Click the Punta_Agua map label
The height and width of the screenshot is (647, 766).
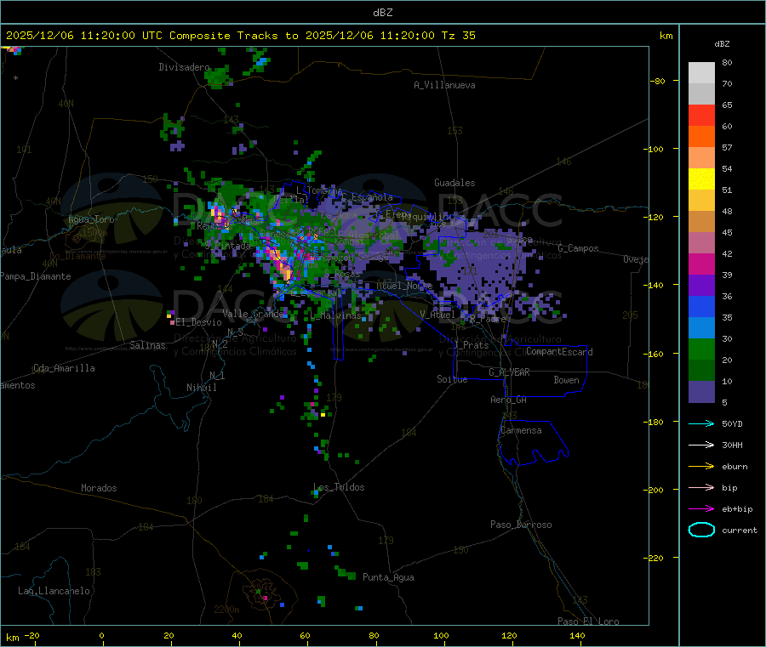click(388, 578)
